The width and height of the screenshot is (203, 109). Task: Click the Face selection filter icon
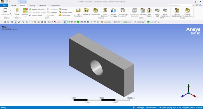(75, 22)
